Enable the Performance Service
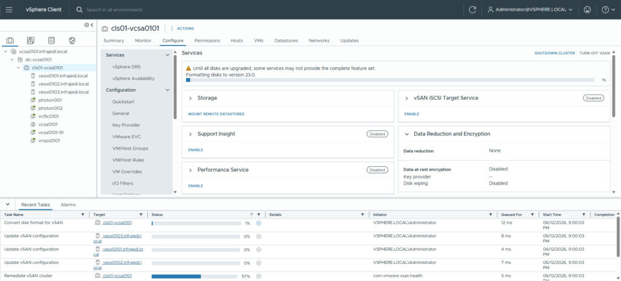The image size is (621, 281). 196,186
